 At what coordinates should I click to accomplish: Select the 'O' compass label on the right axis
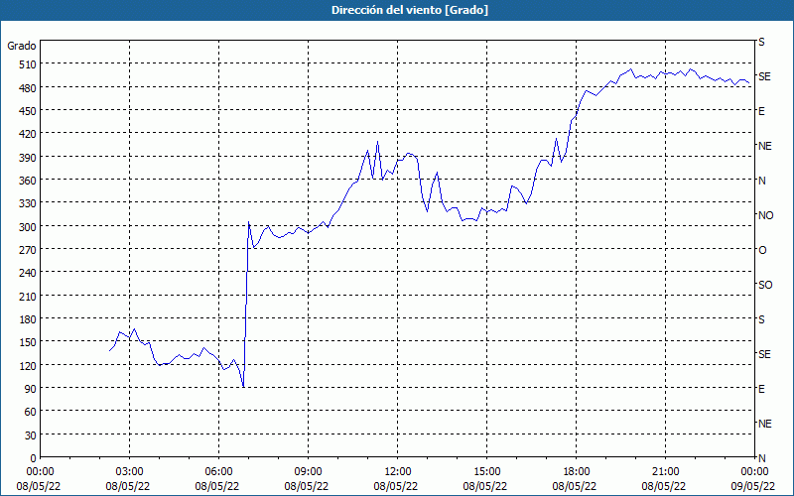point(762,250)
